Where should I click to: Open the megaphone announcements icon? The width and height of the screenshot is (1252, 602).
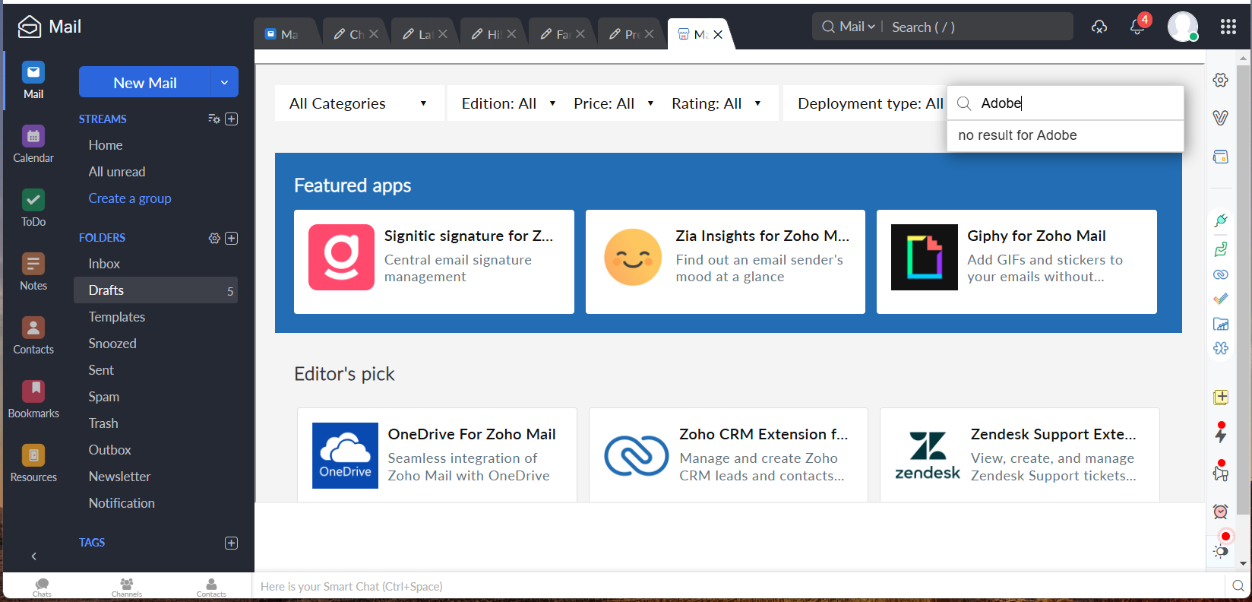(1221, 472)
